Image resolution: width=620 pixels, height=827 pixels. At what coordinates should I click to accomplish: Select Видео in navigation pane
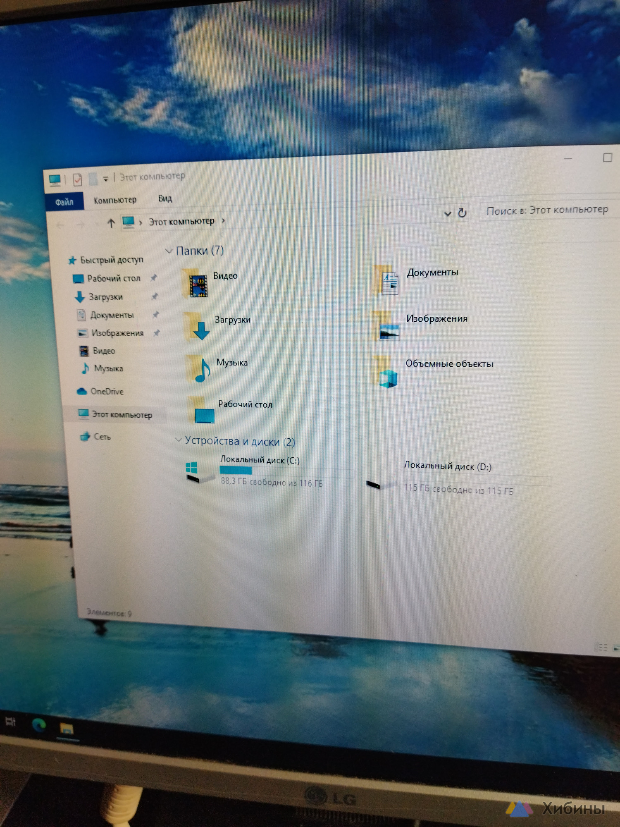[x=104, y=351]
